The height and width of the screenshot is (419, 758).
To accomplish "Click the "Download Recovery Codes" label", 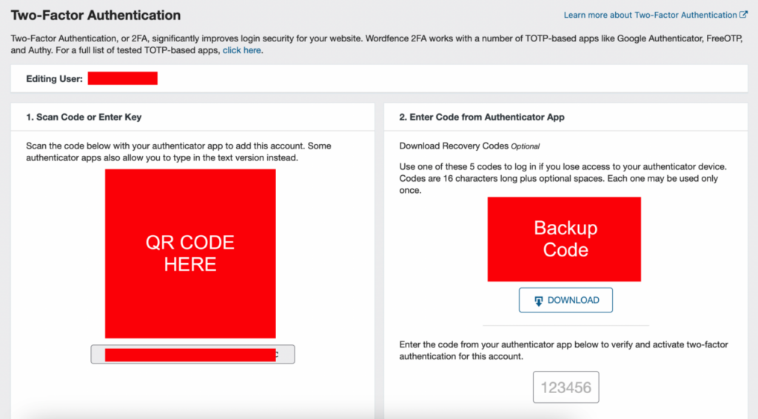I will 454,146.
